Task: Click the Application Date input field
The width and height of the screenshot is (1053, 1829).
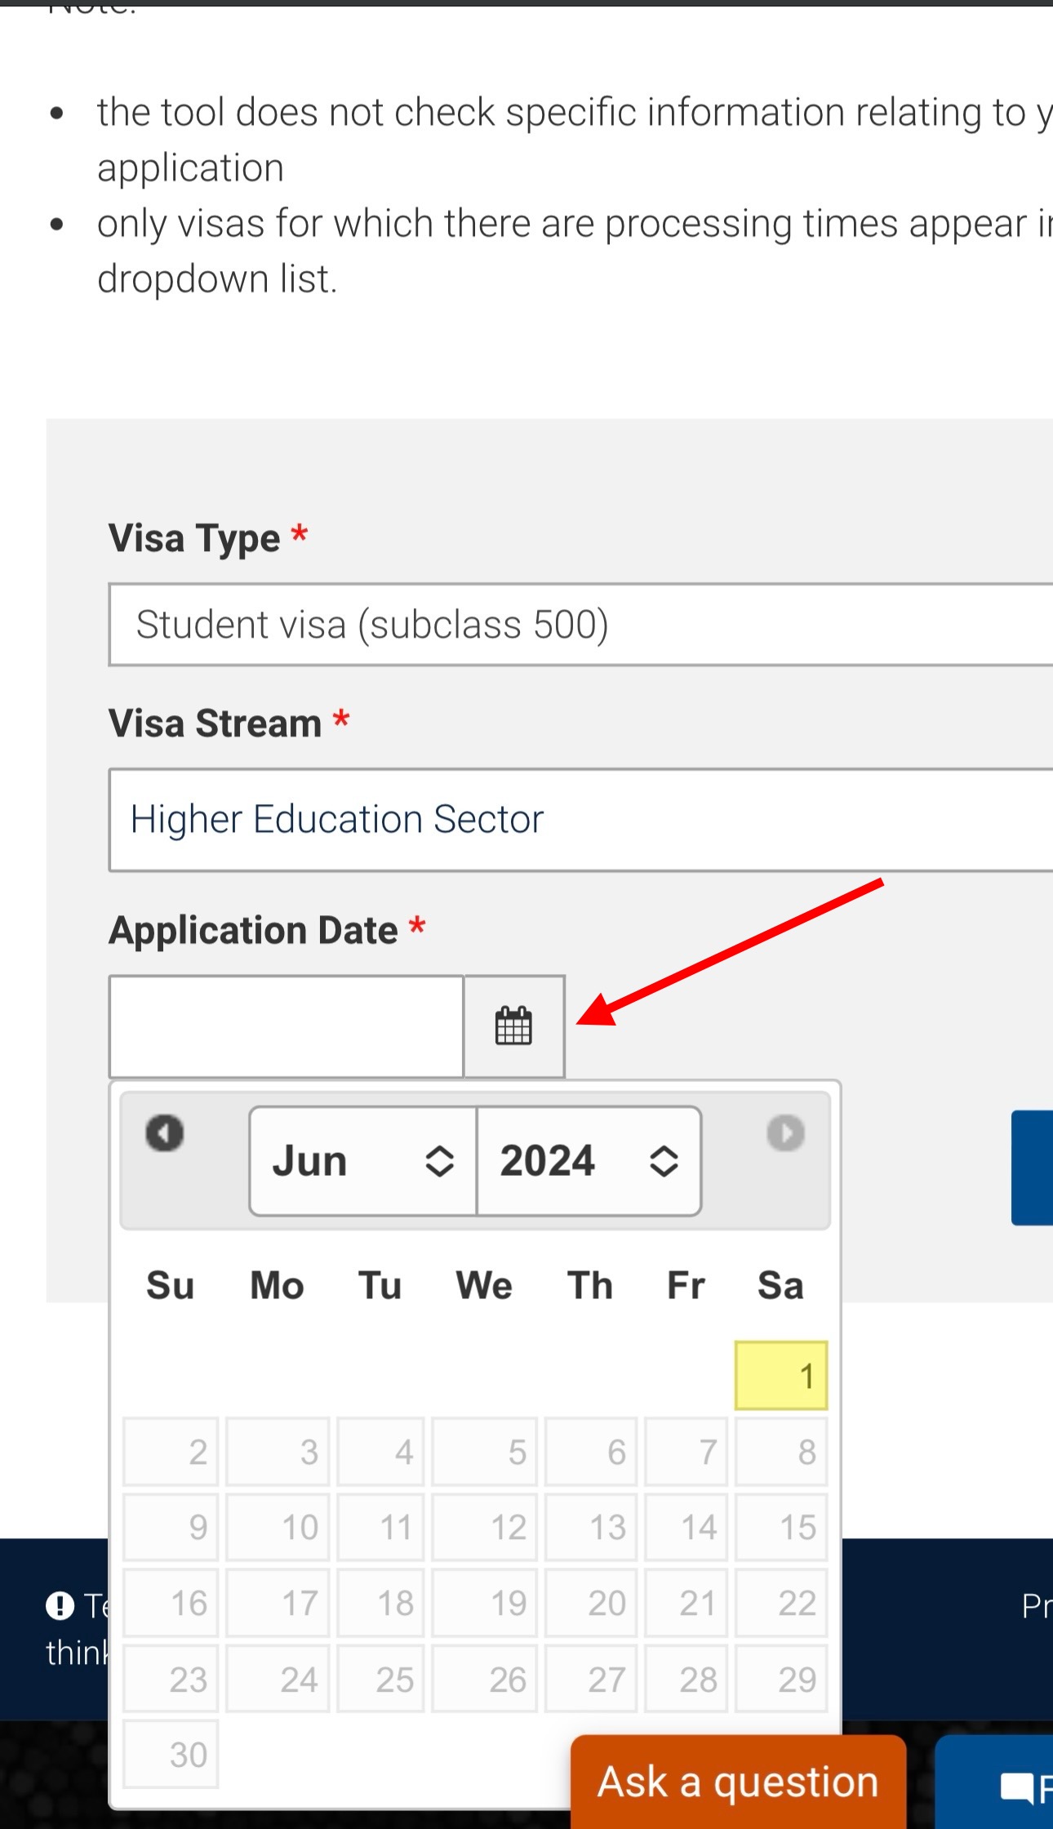Action: (x=287, y=1026)
